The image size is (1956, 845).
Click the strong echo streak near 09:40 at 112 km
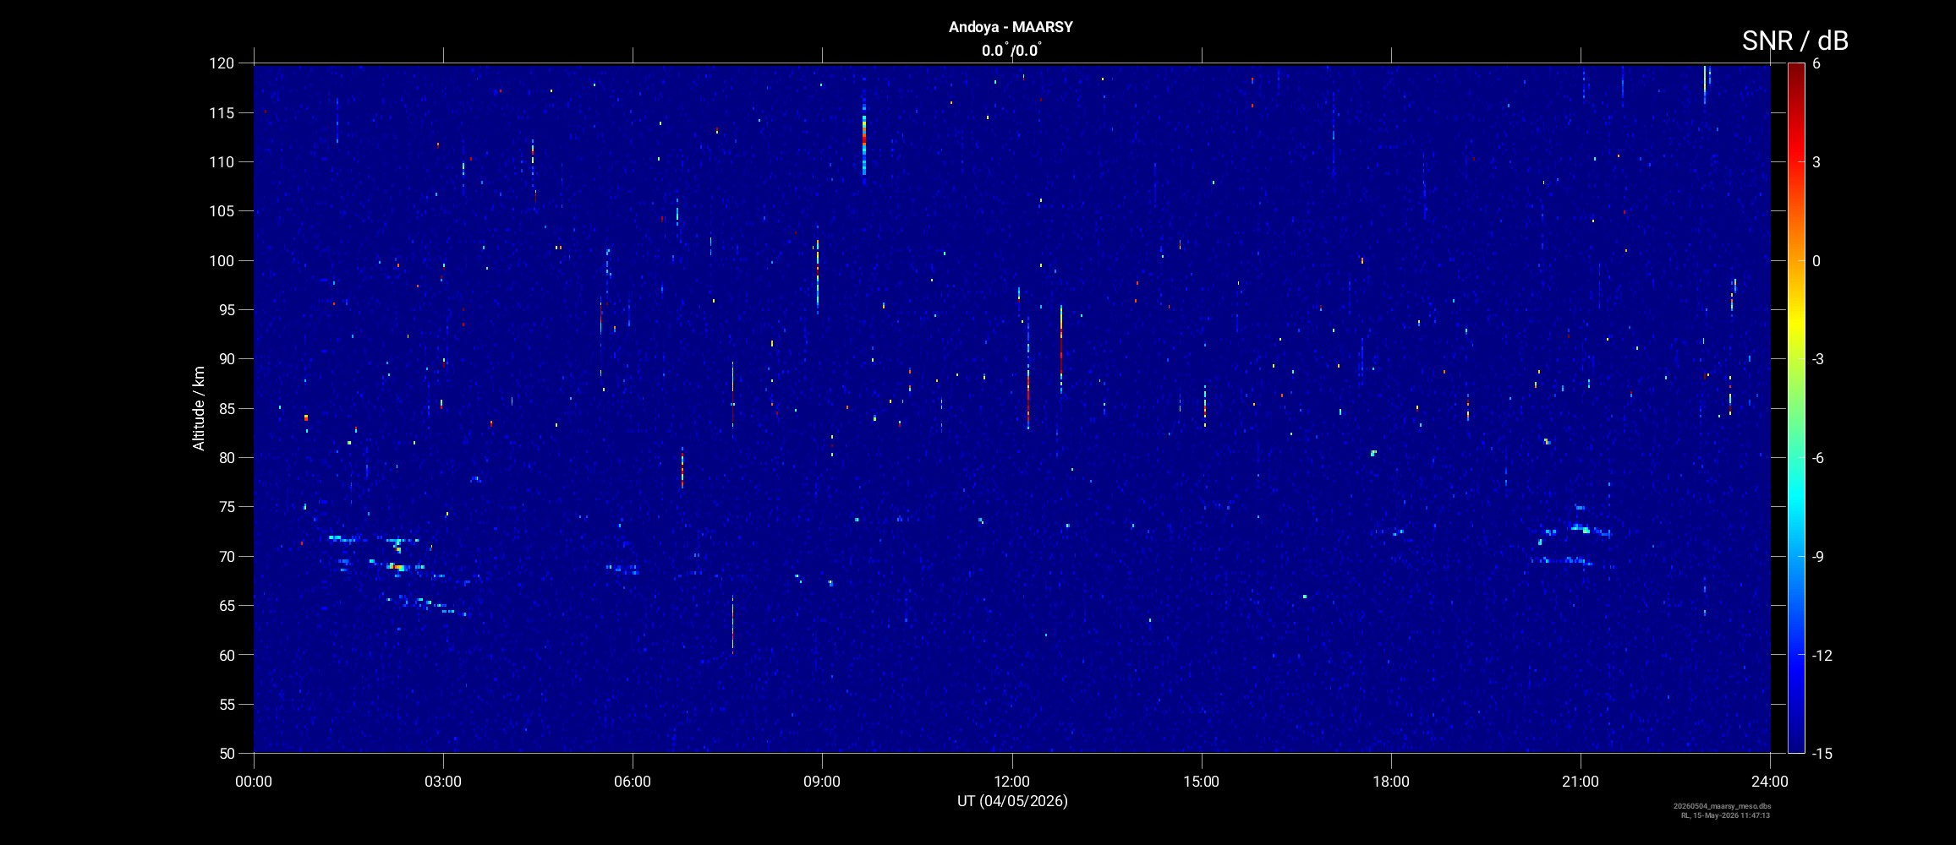coord(864,135)
